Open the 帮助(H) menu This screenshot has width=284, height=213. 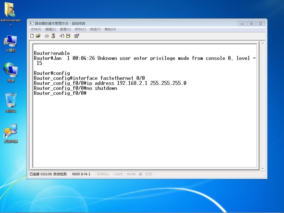pyautogui.click(x=110, y=29)
